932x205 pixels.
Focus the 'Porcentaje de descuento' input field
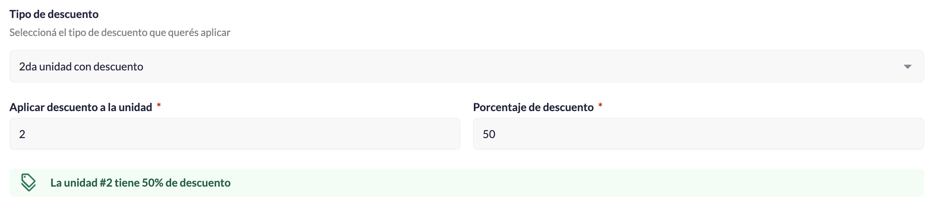coord(698,134)
